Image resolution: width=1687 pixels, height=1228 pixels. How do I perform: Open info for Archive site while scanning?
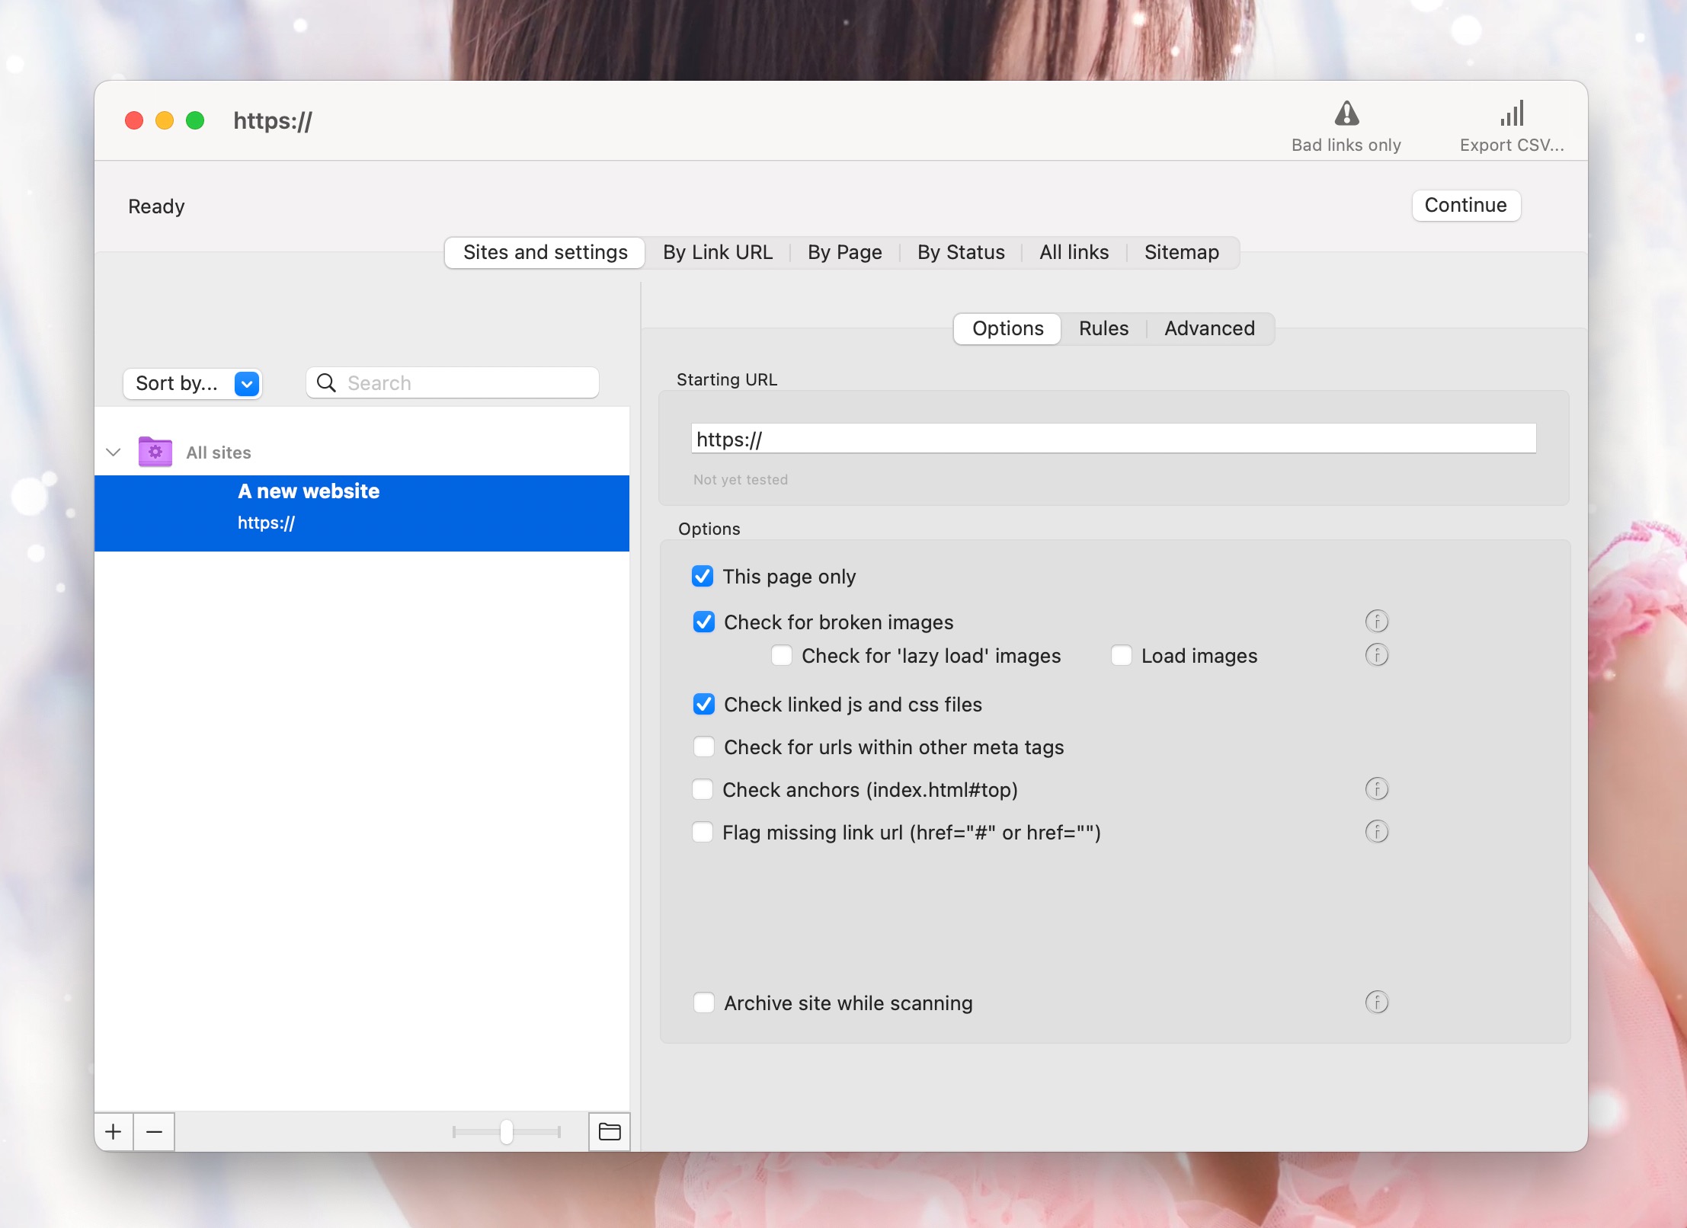1376,1003
